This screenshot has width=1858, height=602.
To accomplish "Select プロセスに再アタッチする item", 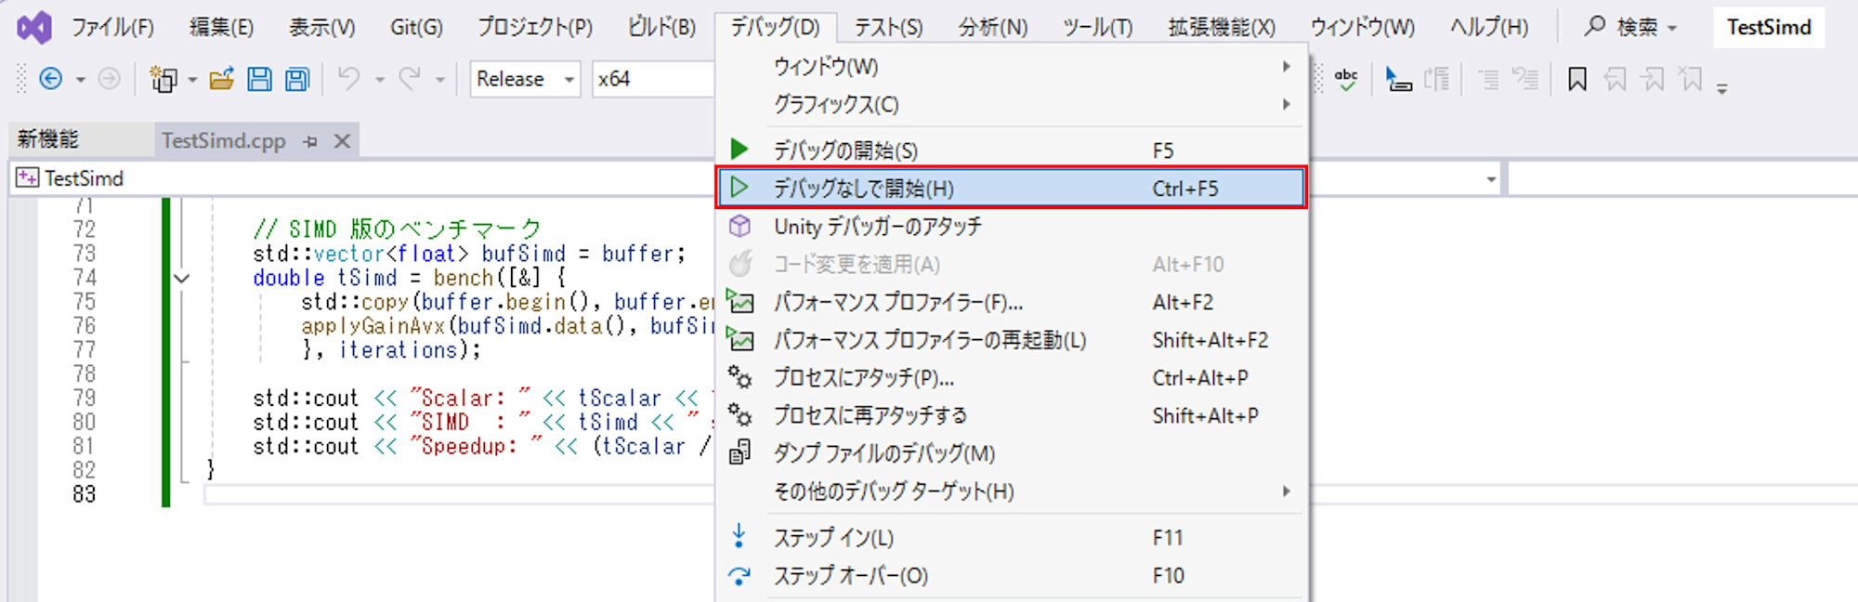I will 1012,415.
